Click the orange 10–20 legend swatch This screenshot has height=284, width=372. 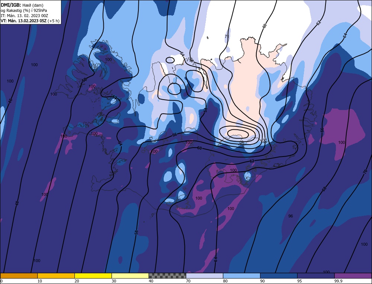tap(56, 275)
